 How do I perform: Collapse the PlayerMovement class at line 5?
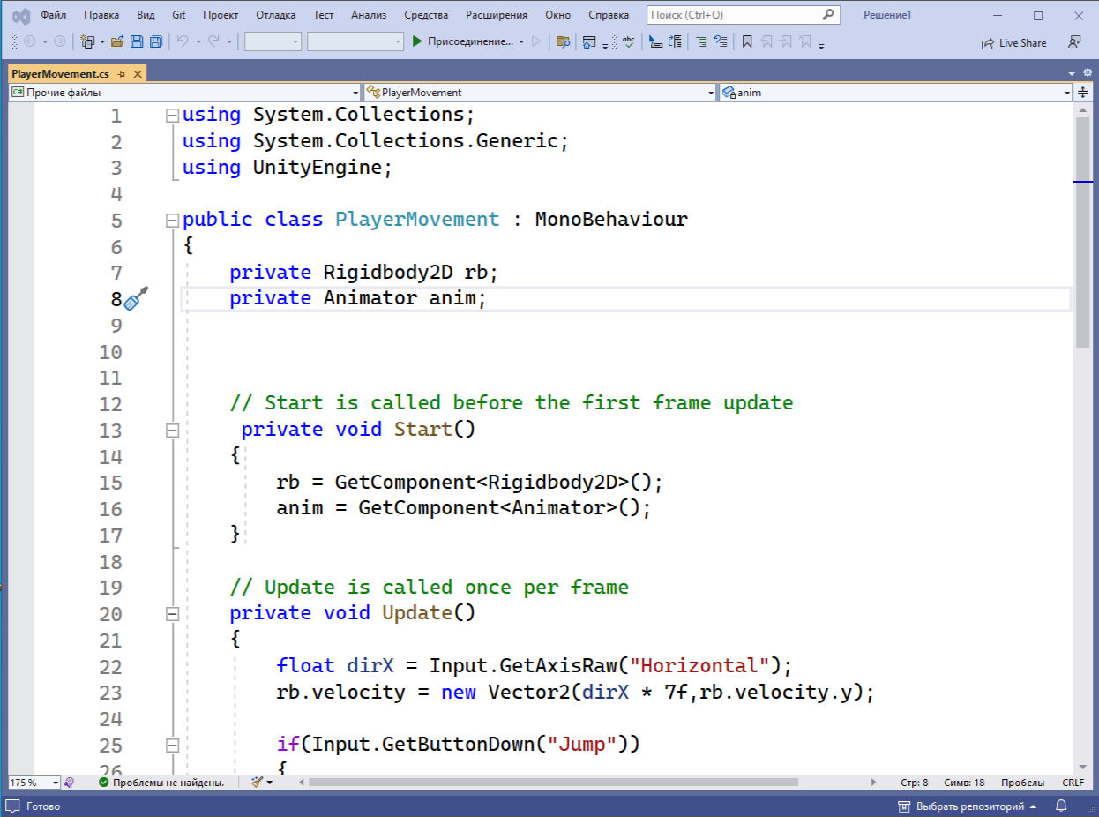coord(173,220)
